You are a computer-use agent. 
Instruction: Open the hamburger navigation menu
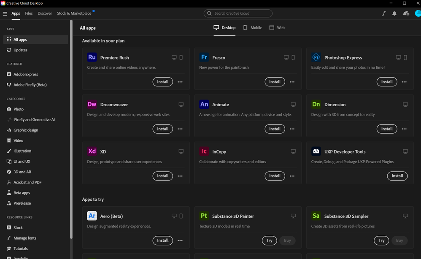click(5, 13)
